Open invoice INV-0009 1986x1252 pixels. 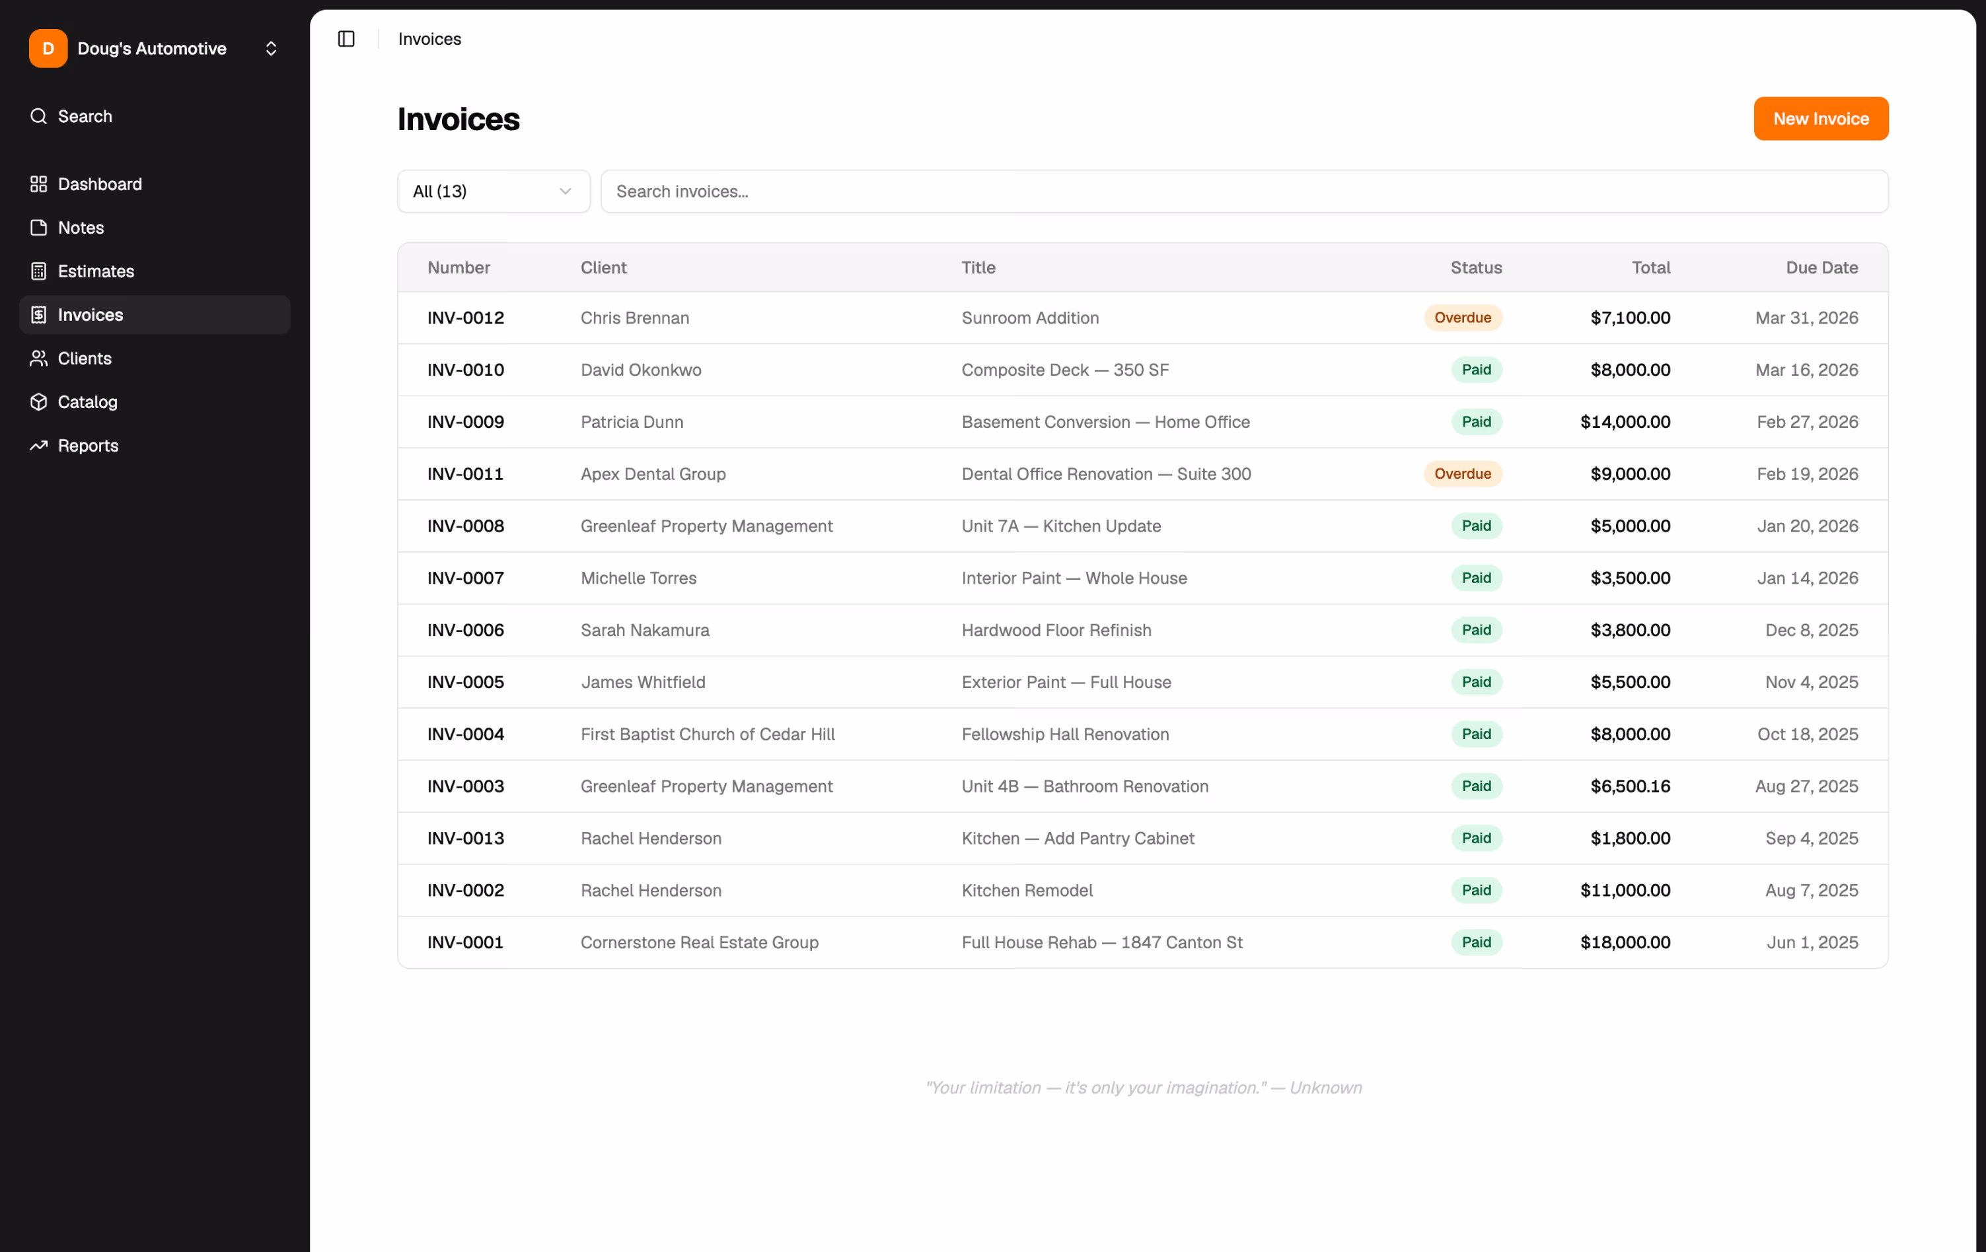point(1143,422)
